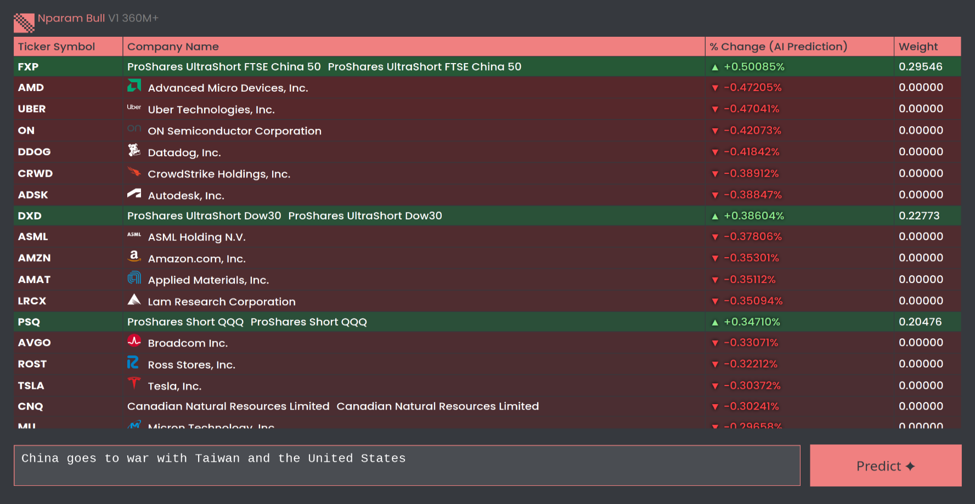
Task: Select the CRWD ticker cell
Action: (68, 173)
